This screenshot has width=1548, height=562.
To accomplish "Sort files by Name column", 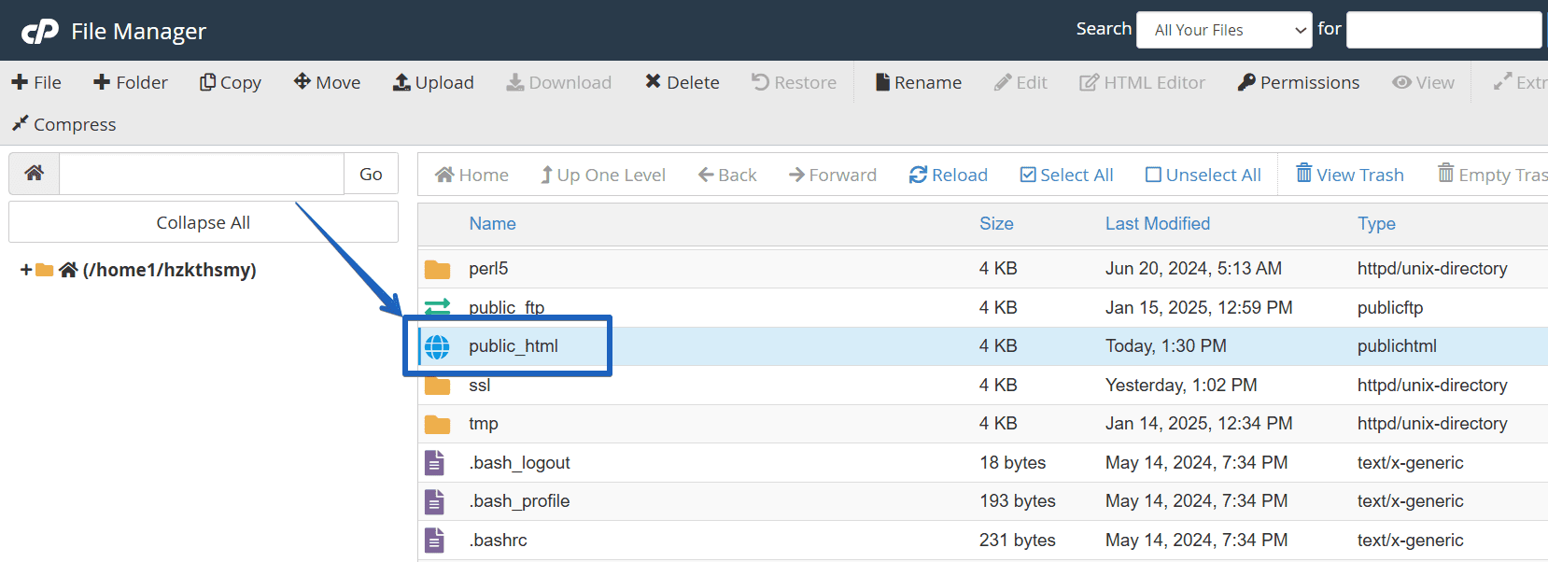I will tap(492, 223).
